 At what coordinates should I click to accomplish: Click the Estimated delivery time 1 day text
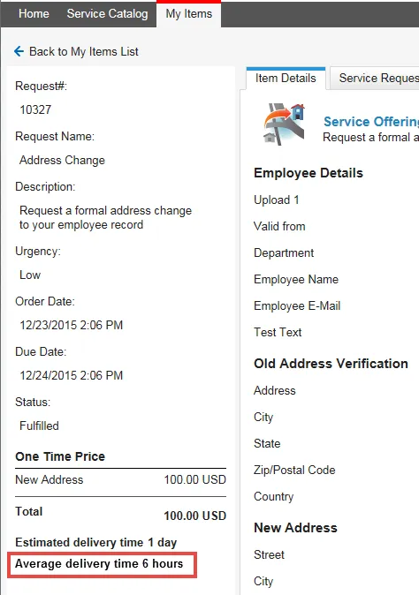tap(96, 543)
